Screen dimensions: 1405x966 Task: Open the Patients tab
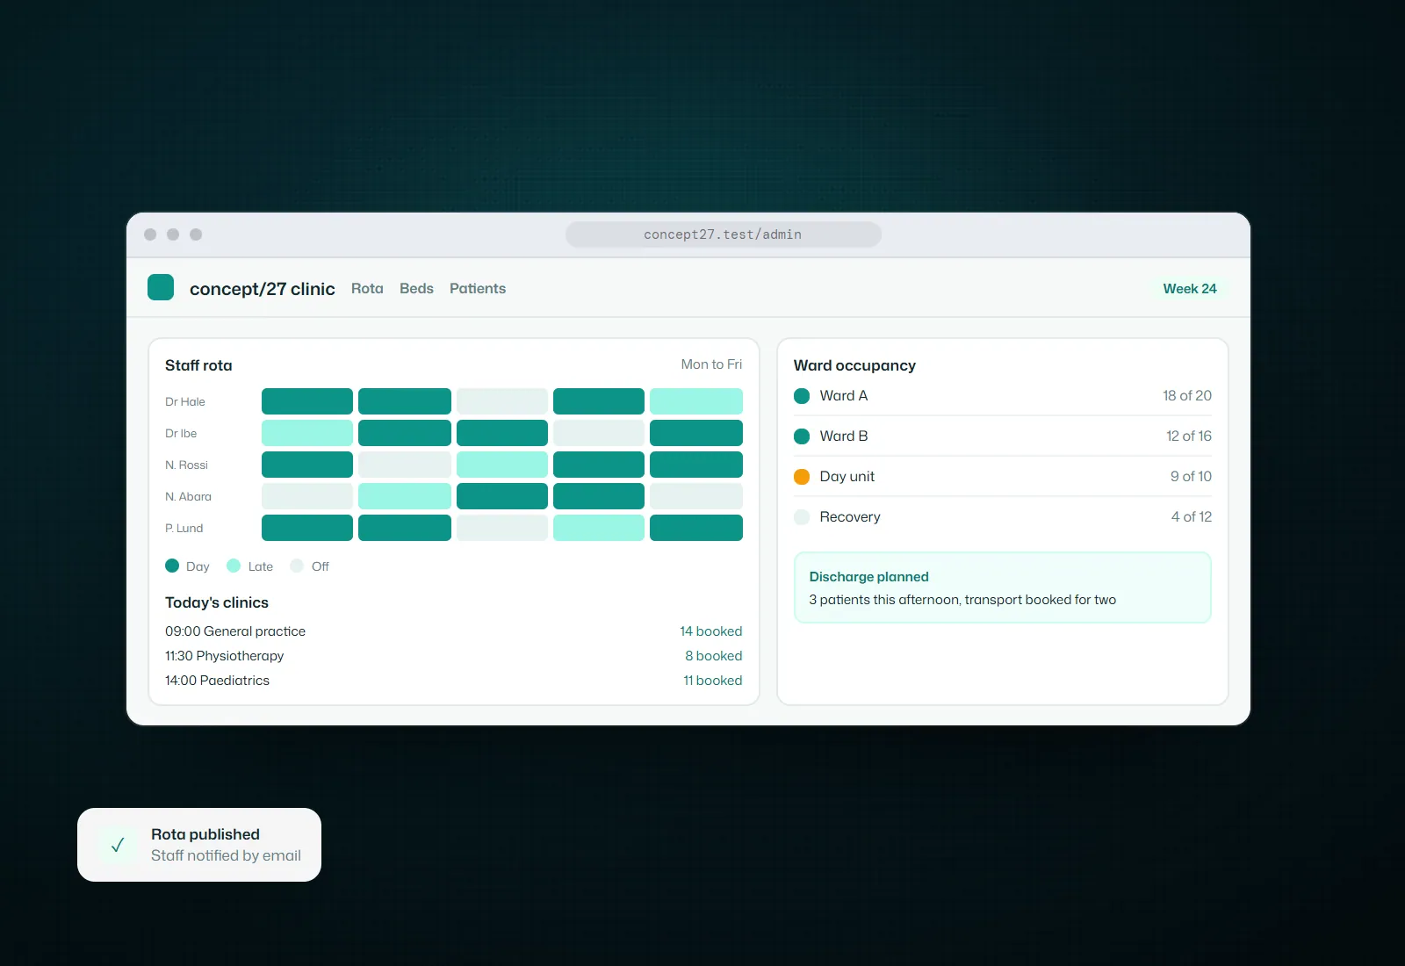[x=478, y=288]
